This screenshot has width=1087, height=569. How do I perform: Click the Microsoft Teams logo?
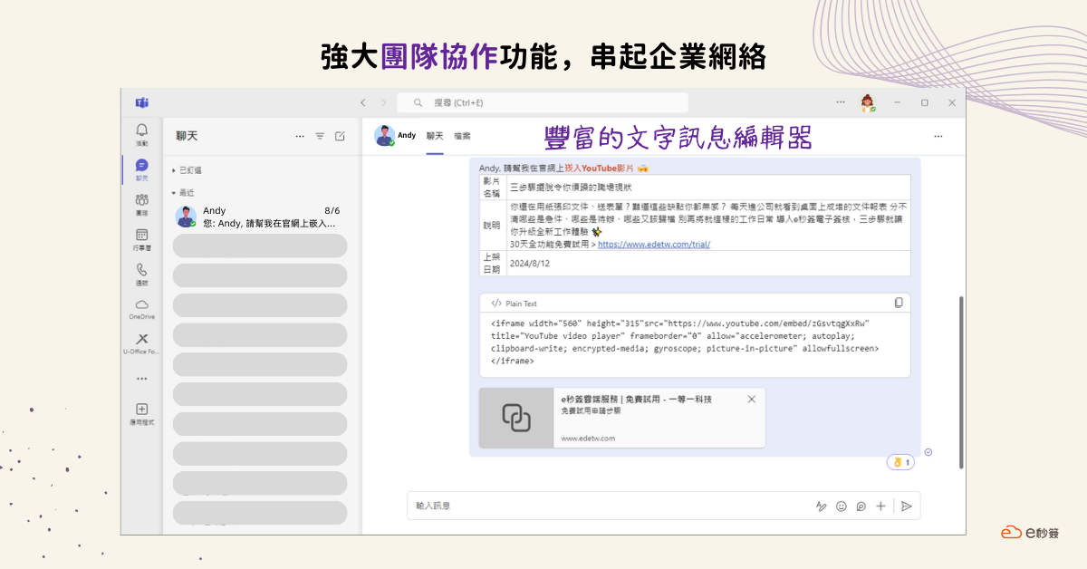142,102
